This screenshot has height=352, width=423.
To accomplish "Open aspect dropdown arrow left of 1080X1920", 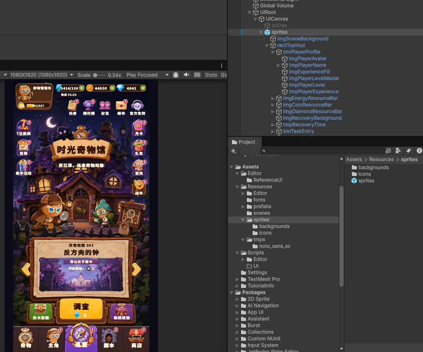I will (5, 75).
